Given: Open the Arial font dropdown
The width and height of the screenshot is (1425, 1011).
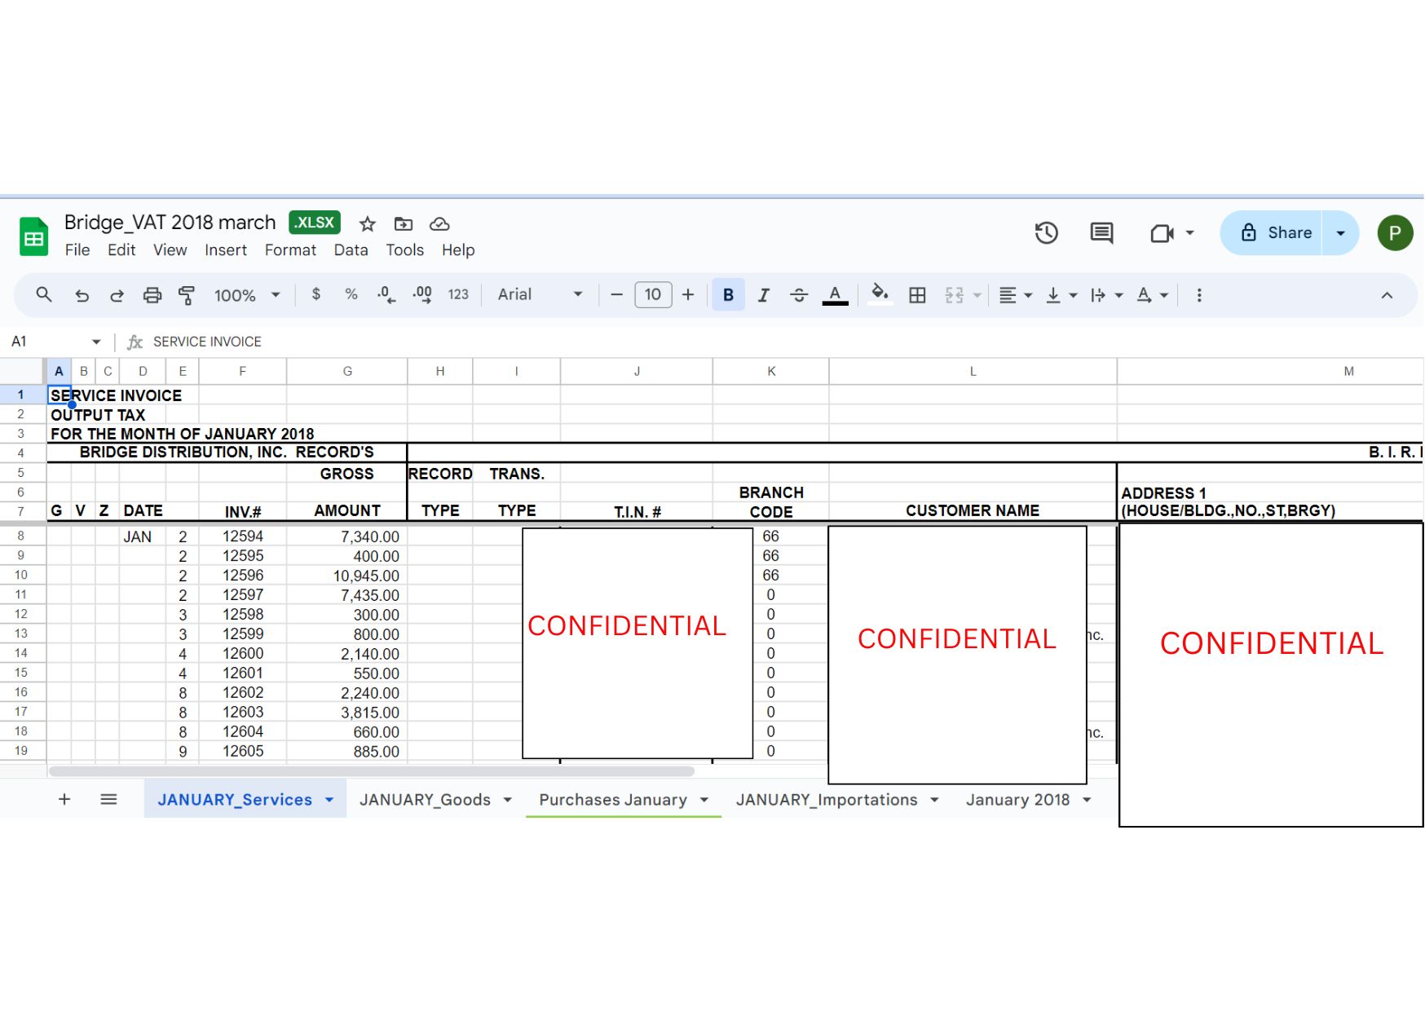Looking at the screenshot, I should tap(540, 294).
